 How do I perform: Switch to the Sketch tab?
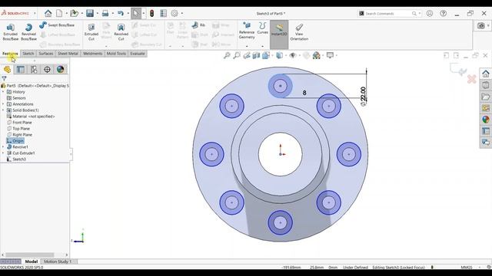click(28, 54)
